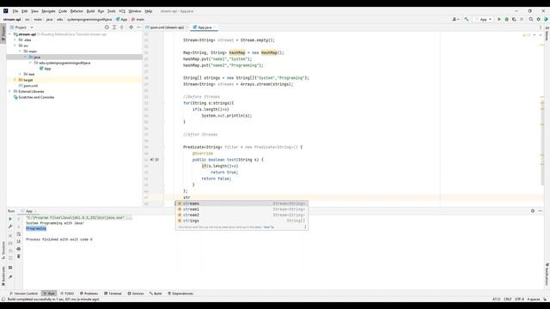Choose stream2 from the completion popup
Screen dimensions: 550x309
[241, 215]
